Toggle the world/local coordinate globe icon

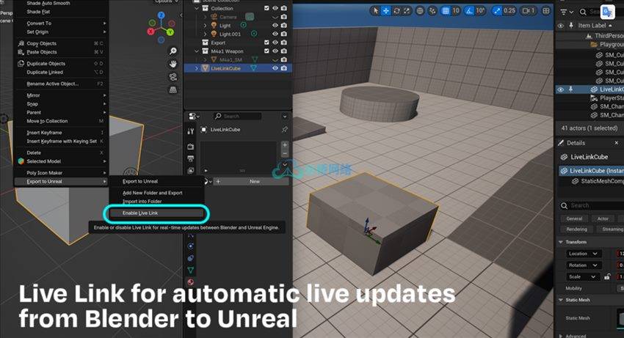pyautogui.click(x=420, y=11)
